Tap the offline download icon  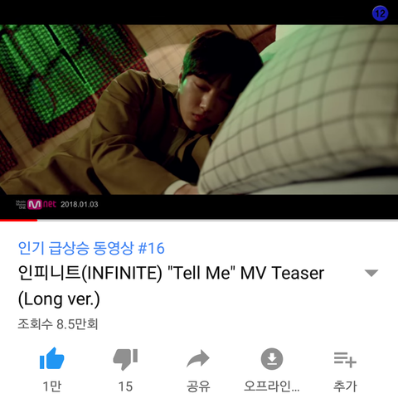(x=272, y=359)
